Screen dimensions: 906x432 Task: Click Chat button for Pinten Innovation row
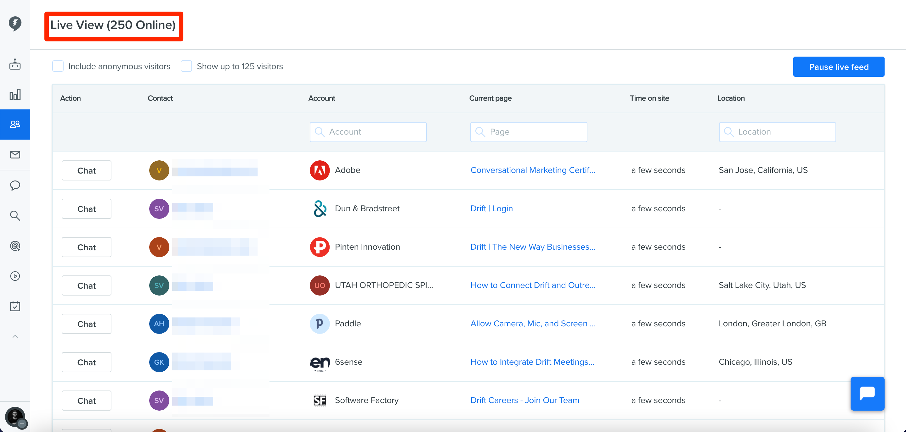coord(87,247)
